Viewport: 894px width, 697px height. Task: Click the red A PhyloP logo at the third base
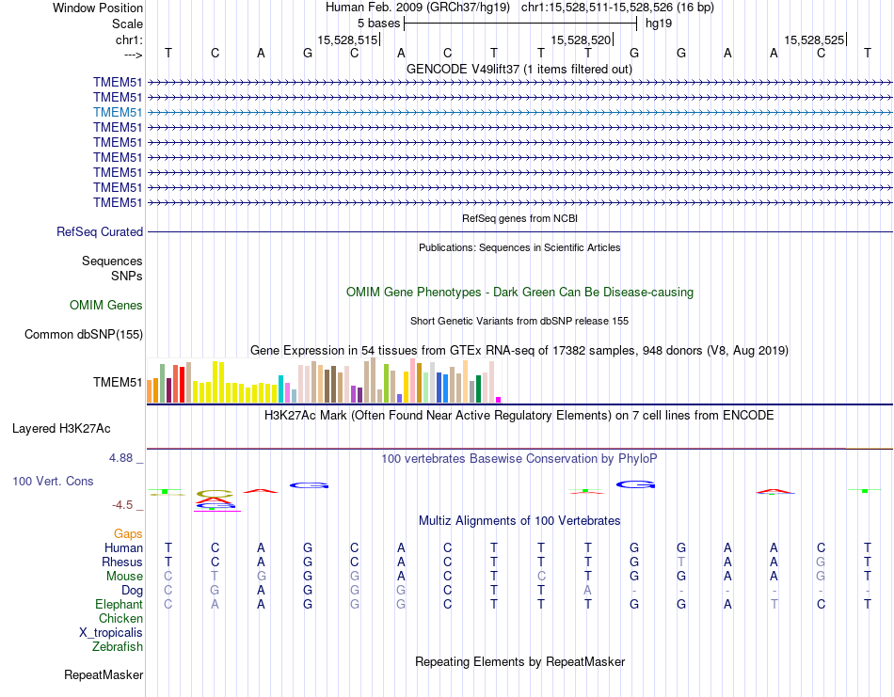coord(261,491)
